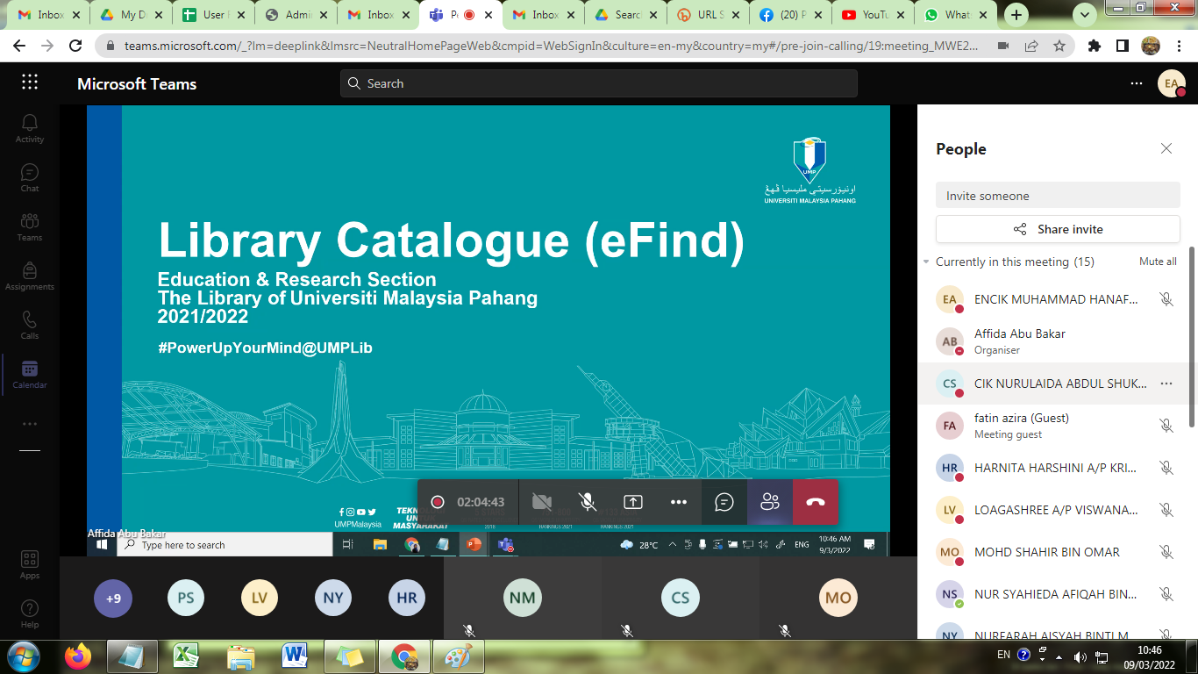Open the Activity feed in Teams sidebar
1198x674 pixels.
coord(30,128)
